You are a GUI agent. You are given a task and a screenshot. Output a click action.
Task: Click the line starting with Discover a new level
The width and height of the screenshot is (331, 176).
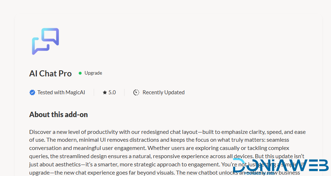point(167,132)
